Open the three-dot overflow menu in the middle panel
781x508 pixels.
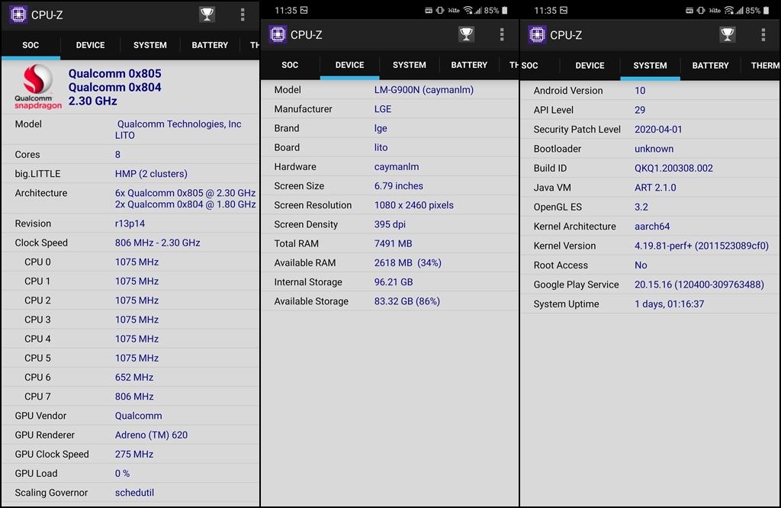point(502,34)
